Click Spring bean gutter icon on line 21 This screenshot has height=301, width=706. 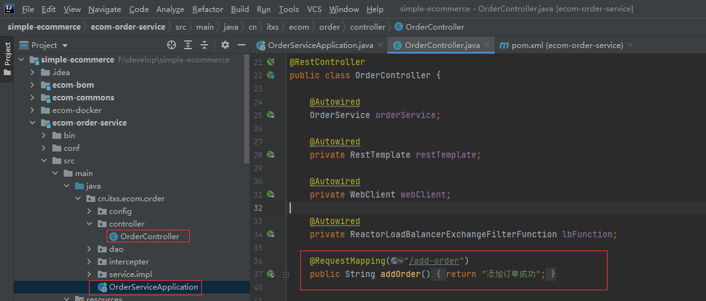pyautogui.click(x=271, y=62)
